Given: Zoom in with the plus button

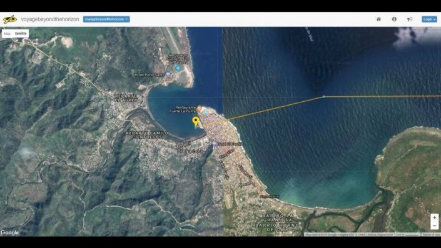Looking at the screenshot, I should (x=435, y=217).
